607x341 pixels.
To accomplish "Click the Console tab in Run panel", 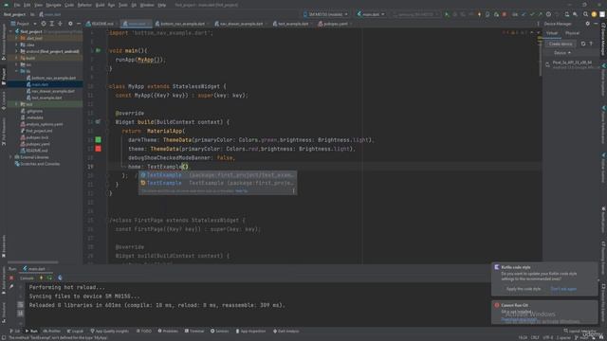I will [x=27, y=278].
